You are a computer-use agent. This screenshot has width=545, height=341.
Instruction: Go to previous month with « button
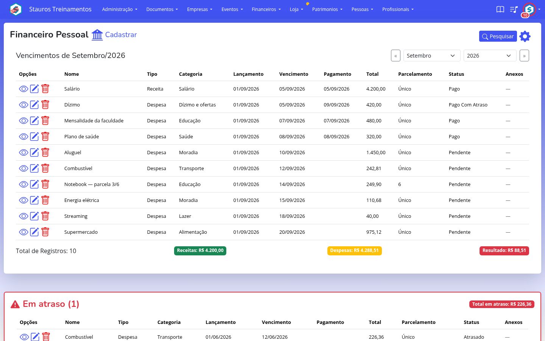pyautogui.click(x=396, y=55)
